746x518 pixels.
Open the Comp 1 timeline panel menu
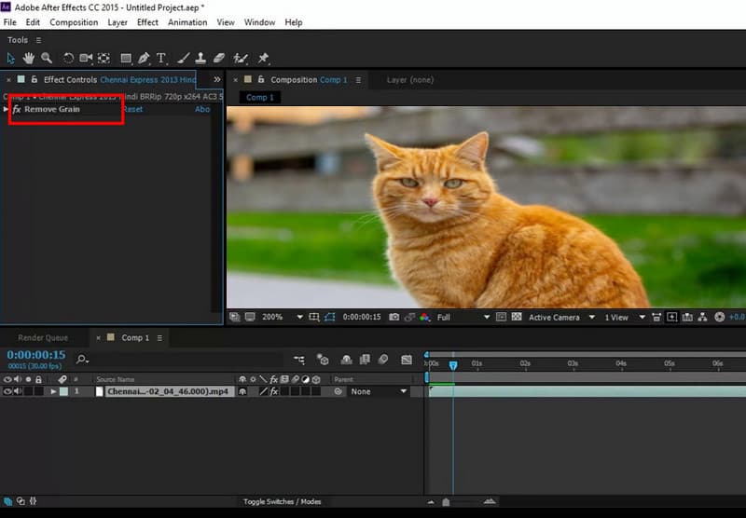coord(159,338)
